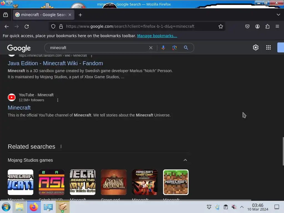Select Minecraft Story Mode Season Two thumbnail
Viewport: 284px width, 213px height.
pos(83,182)
